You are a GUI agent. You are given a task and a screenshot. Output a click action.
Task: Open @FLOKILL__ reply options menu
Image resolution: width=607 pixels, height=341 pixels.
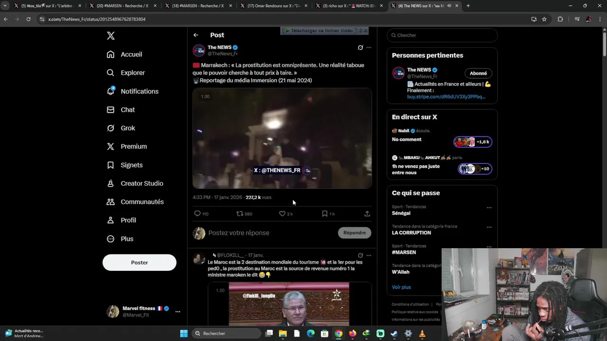369,255
